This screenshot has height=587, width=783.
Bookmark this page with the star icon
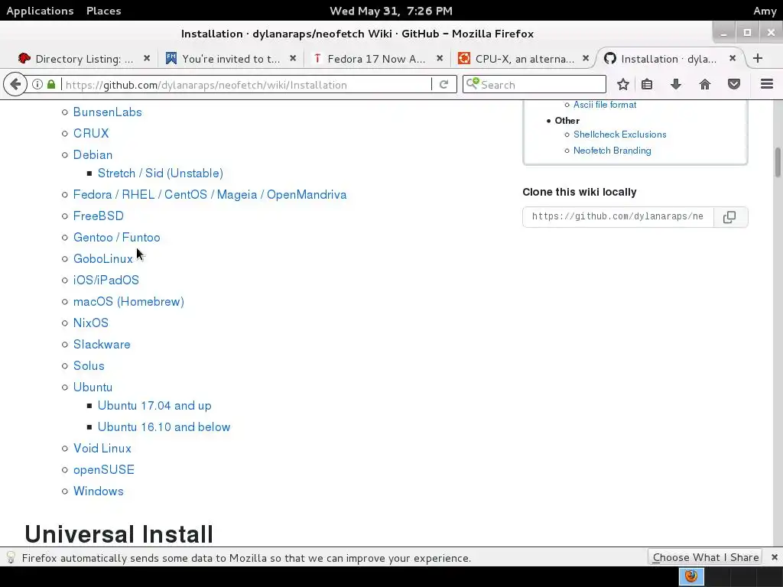[622, 84]
